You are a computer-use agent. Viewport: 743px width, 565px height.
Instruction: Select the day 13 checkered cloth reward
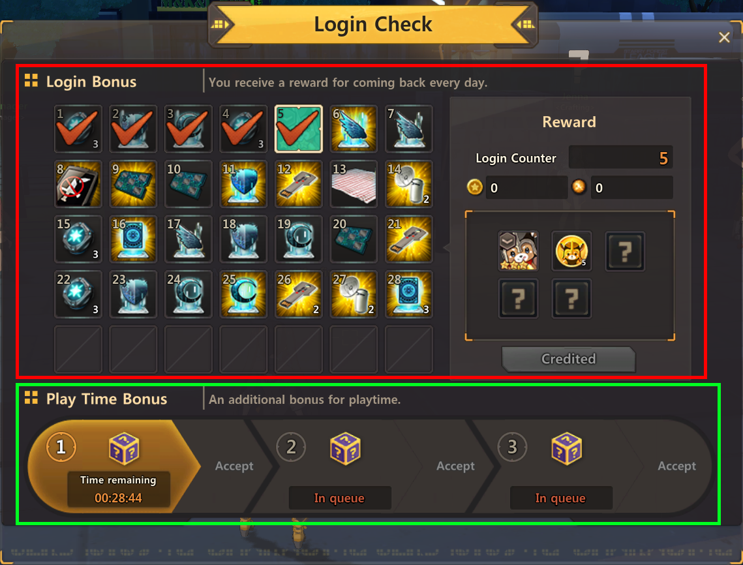(x=354, y=184)
